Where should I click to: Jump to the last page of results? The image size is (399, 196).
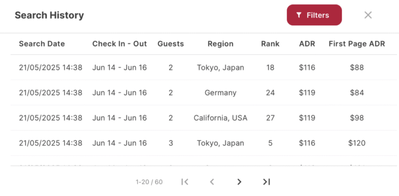coord(266,182)
